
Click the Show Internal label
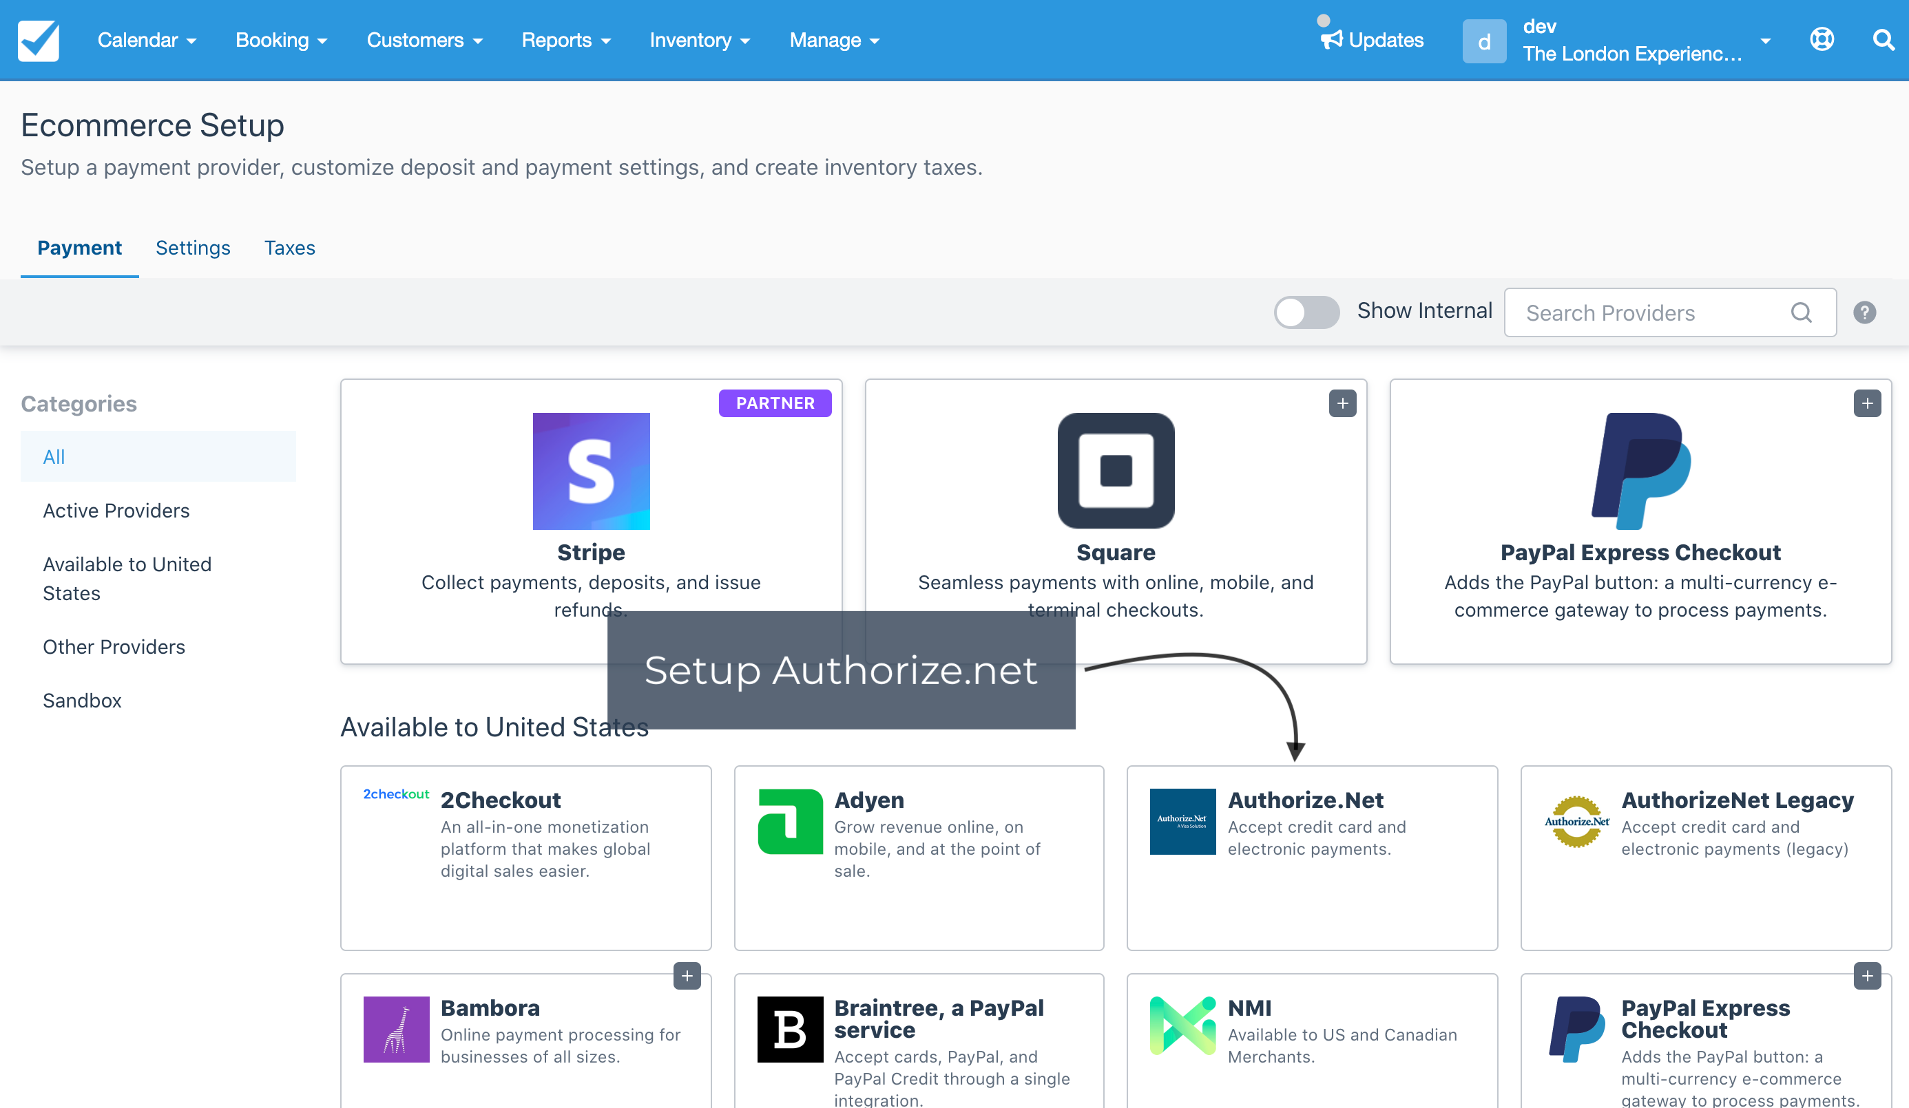point(1424,310)
